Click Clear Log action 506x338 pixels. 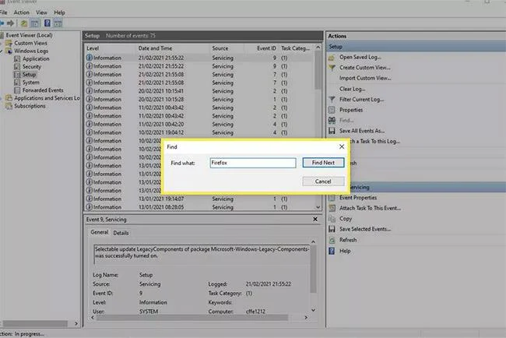(x=352, y=89)
